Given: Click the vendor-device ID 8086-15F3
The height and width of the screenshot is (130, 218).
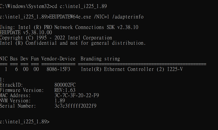Looking at the screenshot, I should pos(58,69).
